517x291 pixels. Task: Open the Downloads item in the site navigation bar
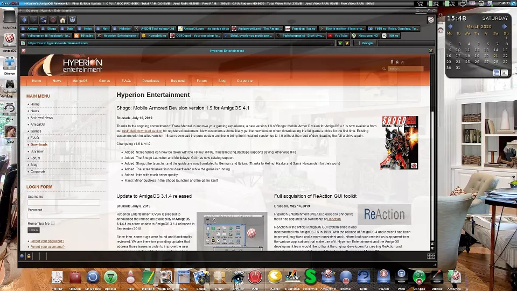coord(151,81)
